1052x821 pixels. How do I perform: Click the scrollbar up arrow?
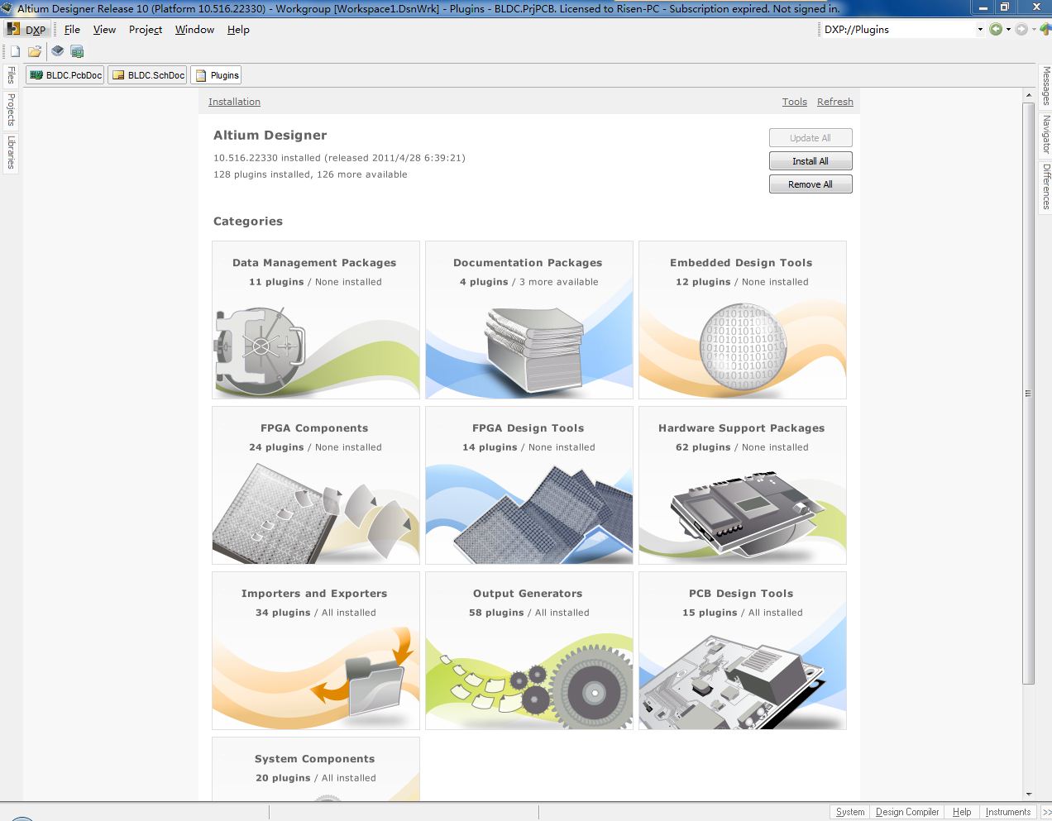[x=1028, y=96]
